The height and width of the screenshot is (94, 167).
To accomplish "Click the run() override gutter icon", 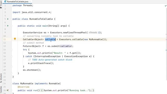I will coord(8,90).
